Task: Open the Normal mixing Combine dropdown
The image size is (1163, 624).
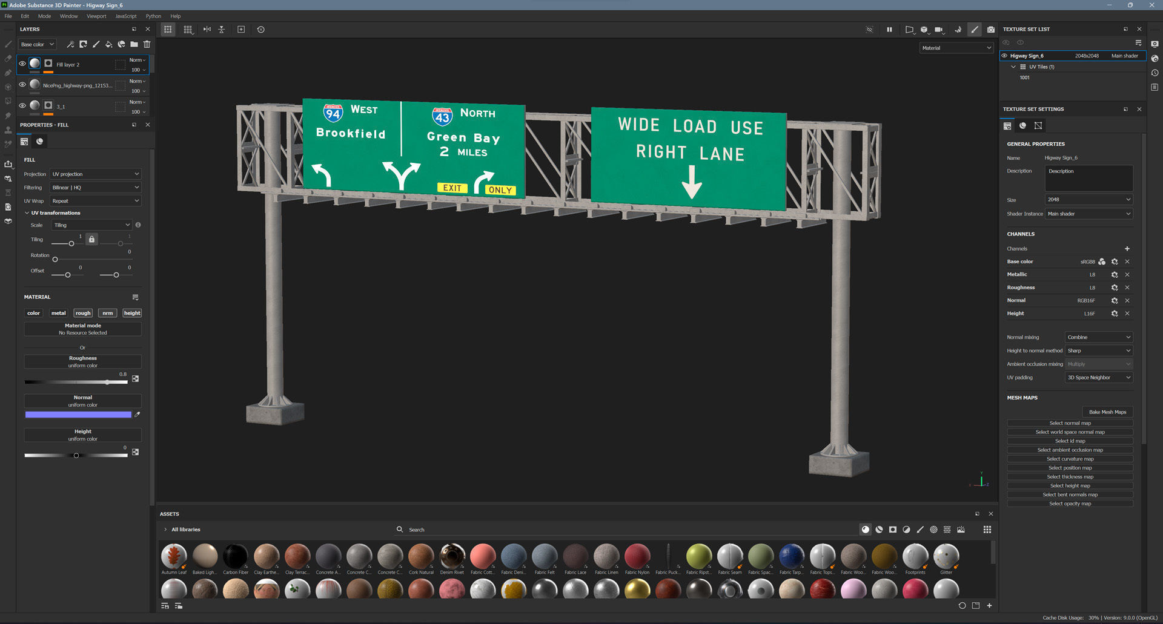Action: 1098,337
